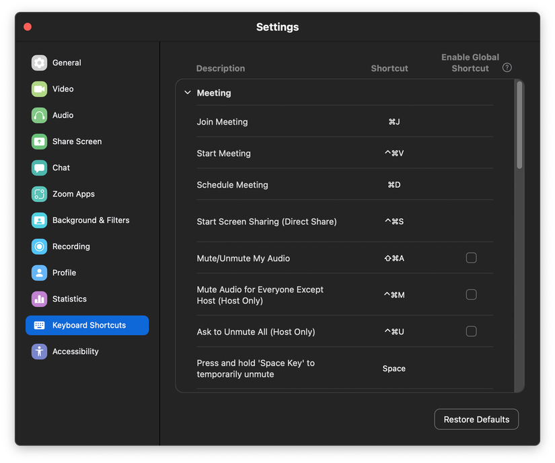555x463 pixels.
Task: Switch to the Keyboard Shortcuts tab
Action: point(87,325)
